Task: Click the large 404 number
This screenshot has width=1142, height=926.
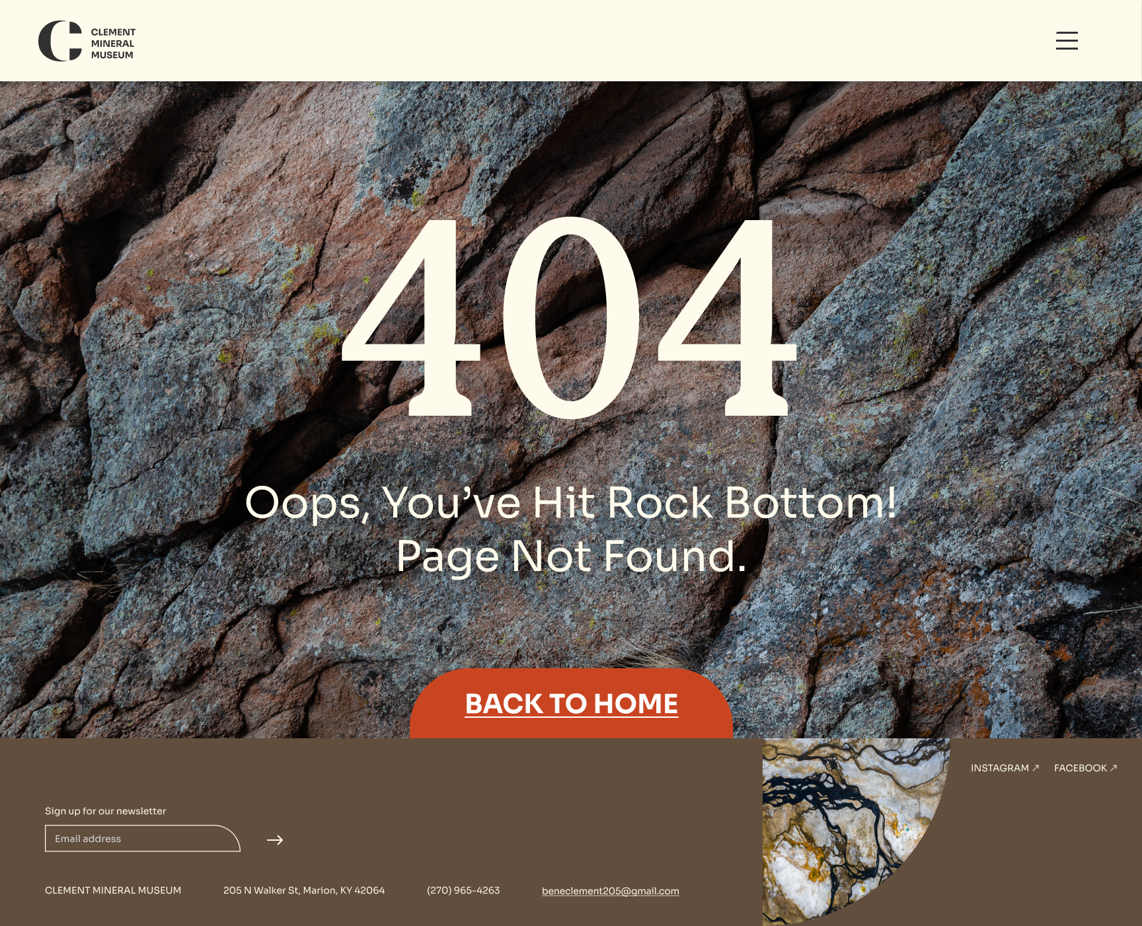Action: pos(570,317)
